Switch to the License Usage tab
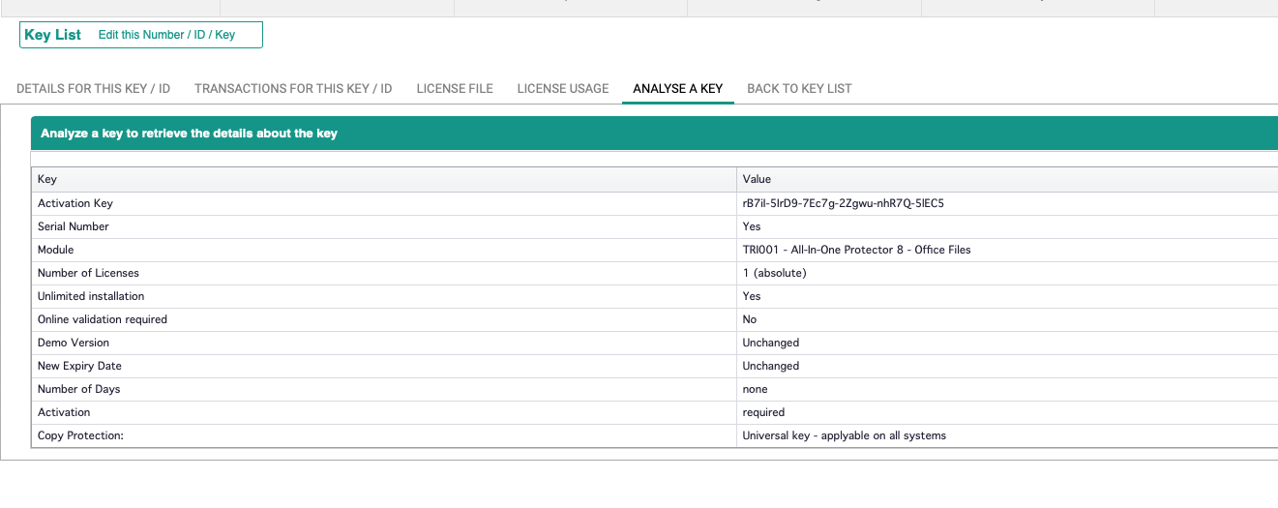Image resolution: width=1278 pixels, height=508 pixels. [563, 88]
